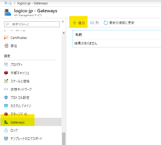161x145 pixels.
Task: Click the red 外部キャッシュ cube icon
Action: pyautogui.click(x=6, y=73)
